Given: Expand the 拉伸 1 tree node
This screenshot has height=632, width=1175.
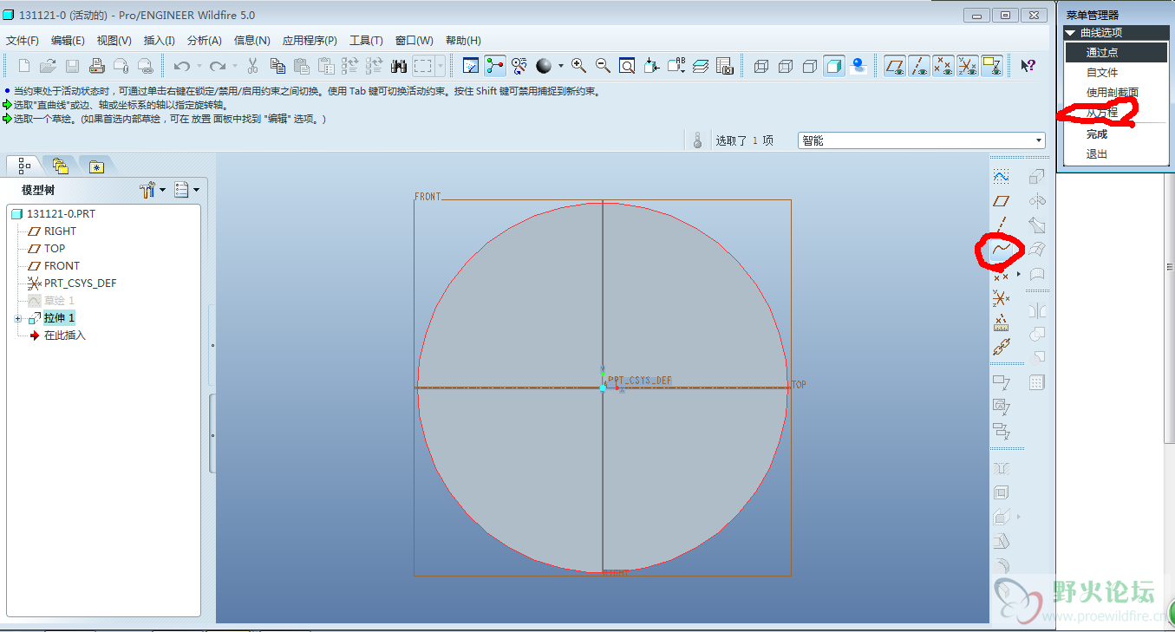Looking at the screenshot, I should point(17,318).
